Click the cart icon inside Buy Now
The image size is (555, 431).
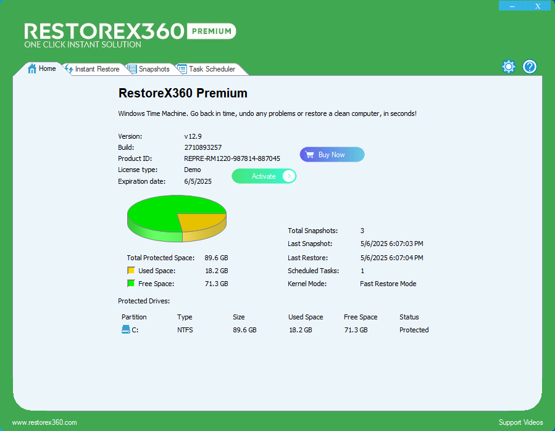309,154
